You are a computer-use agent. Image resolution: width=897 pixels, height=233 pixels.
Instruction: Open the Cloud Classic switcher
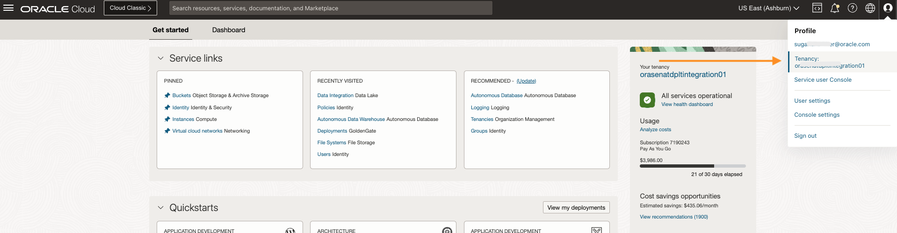130,8
